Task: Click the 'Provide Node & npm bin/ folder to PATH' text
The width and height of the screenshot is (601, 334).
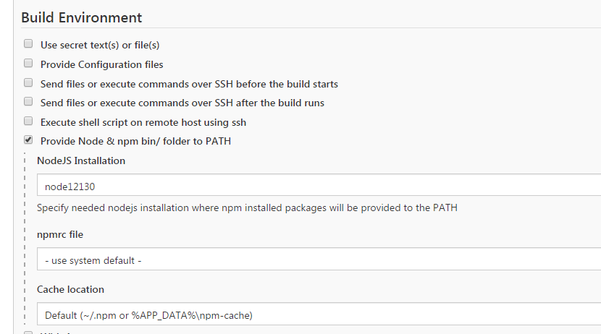Action: [x=135, y=141]
